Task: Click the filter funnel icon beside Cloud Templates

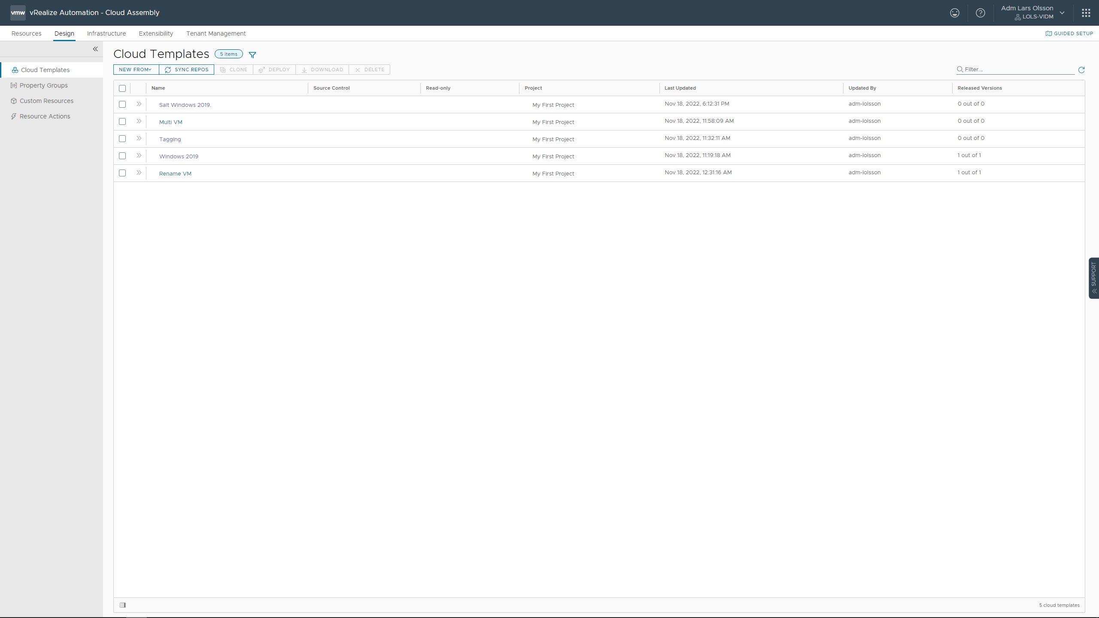Action: 252,55
